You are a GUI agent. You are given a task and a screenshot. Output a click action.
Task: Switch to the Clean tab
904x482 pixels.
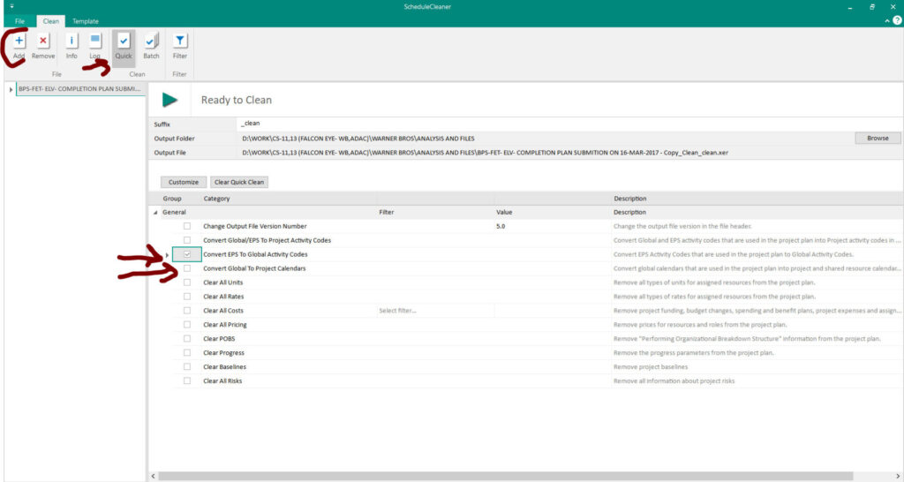point(50,21)
